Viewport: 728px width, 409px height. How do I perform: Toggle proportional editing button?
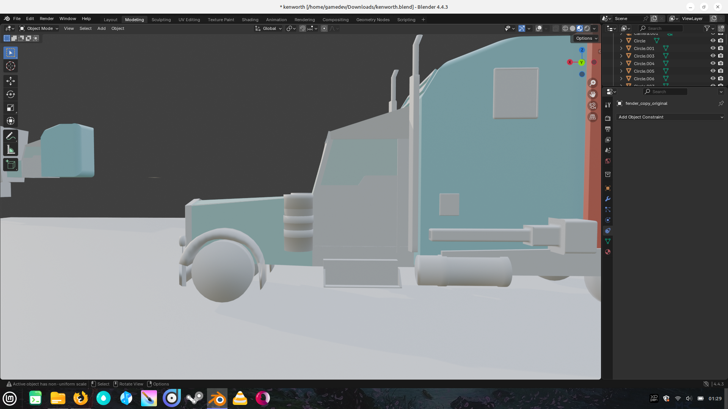pos(324,28)
